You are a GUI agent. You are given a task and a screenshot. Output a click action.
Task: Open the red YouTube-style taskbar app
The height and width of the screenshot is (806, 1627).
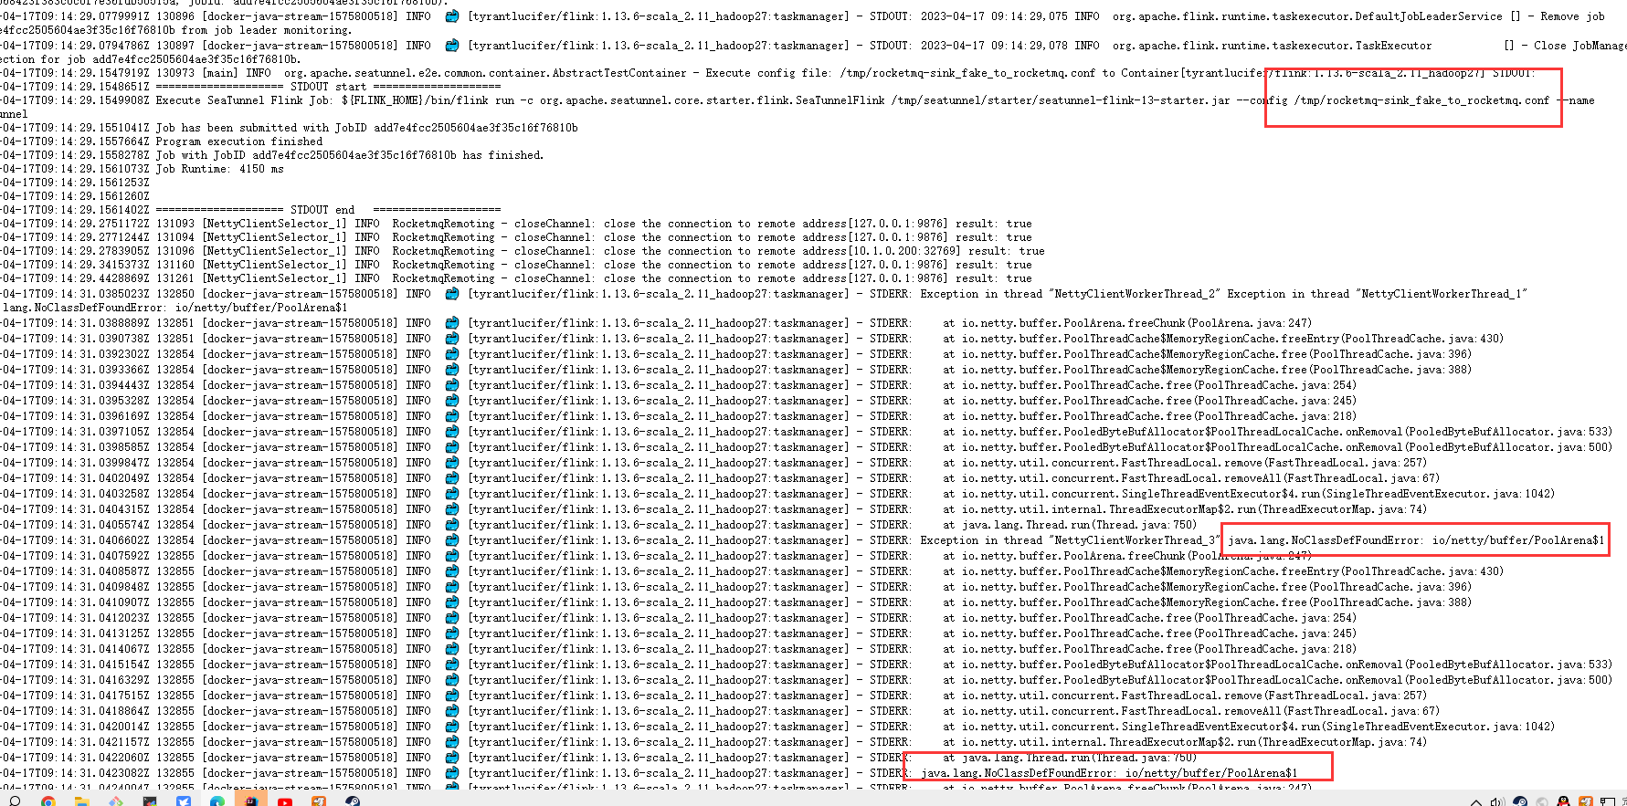point(285,801)
